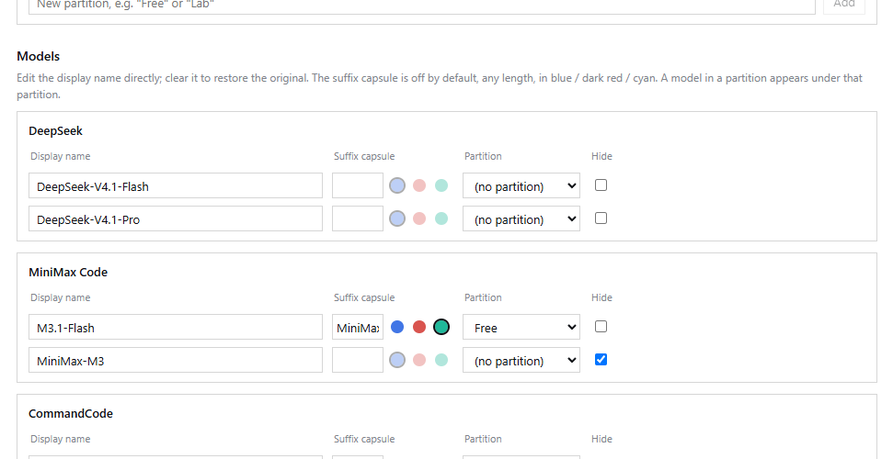Click the MiniMax suffix capsule field
Viewport: 893px width, 459px height.
[358, 327]
